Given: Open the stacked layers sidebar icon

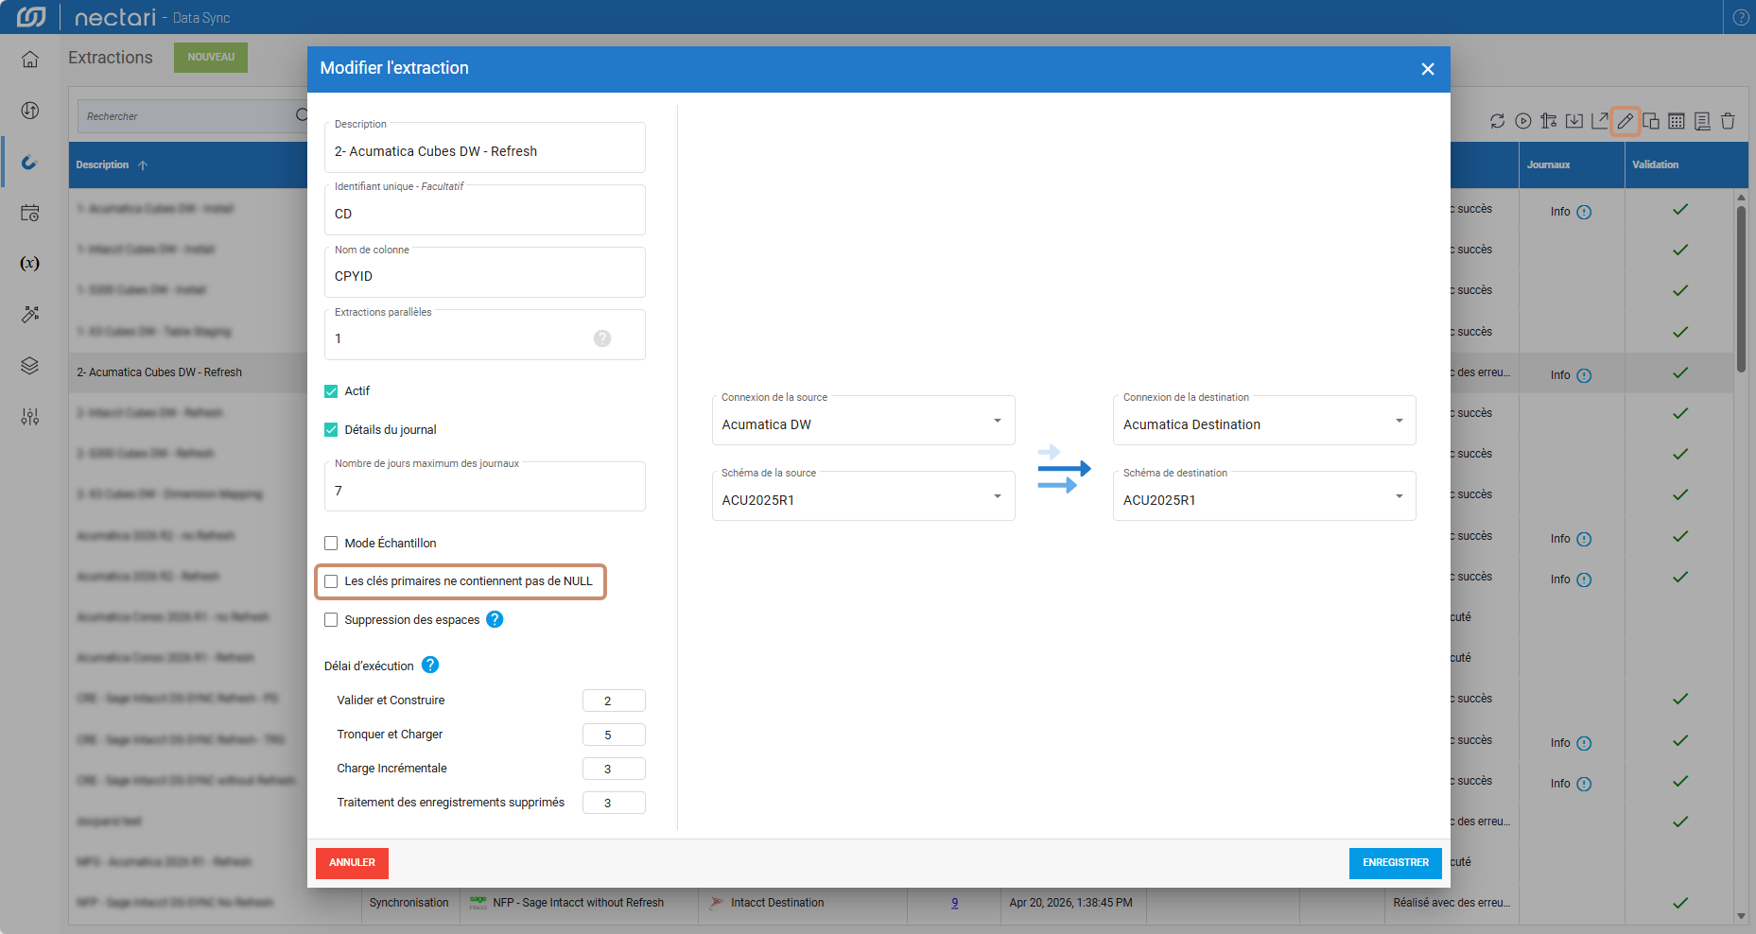Looking at the screenshot, I should (30, 366).
